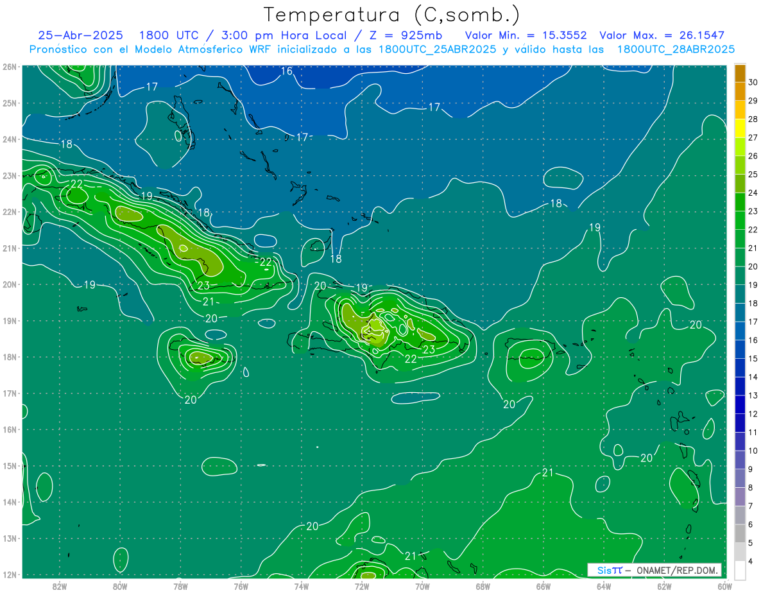Image resolution: width=770 pixels, height=595 pixels.
Task: Click the dark orange swatch above 30 on colorbar
Action: coord(740,73)
